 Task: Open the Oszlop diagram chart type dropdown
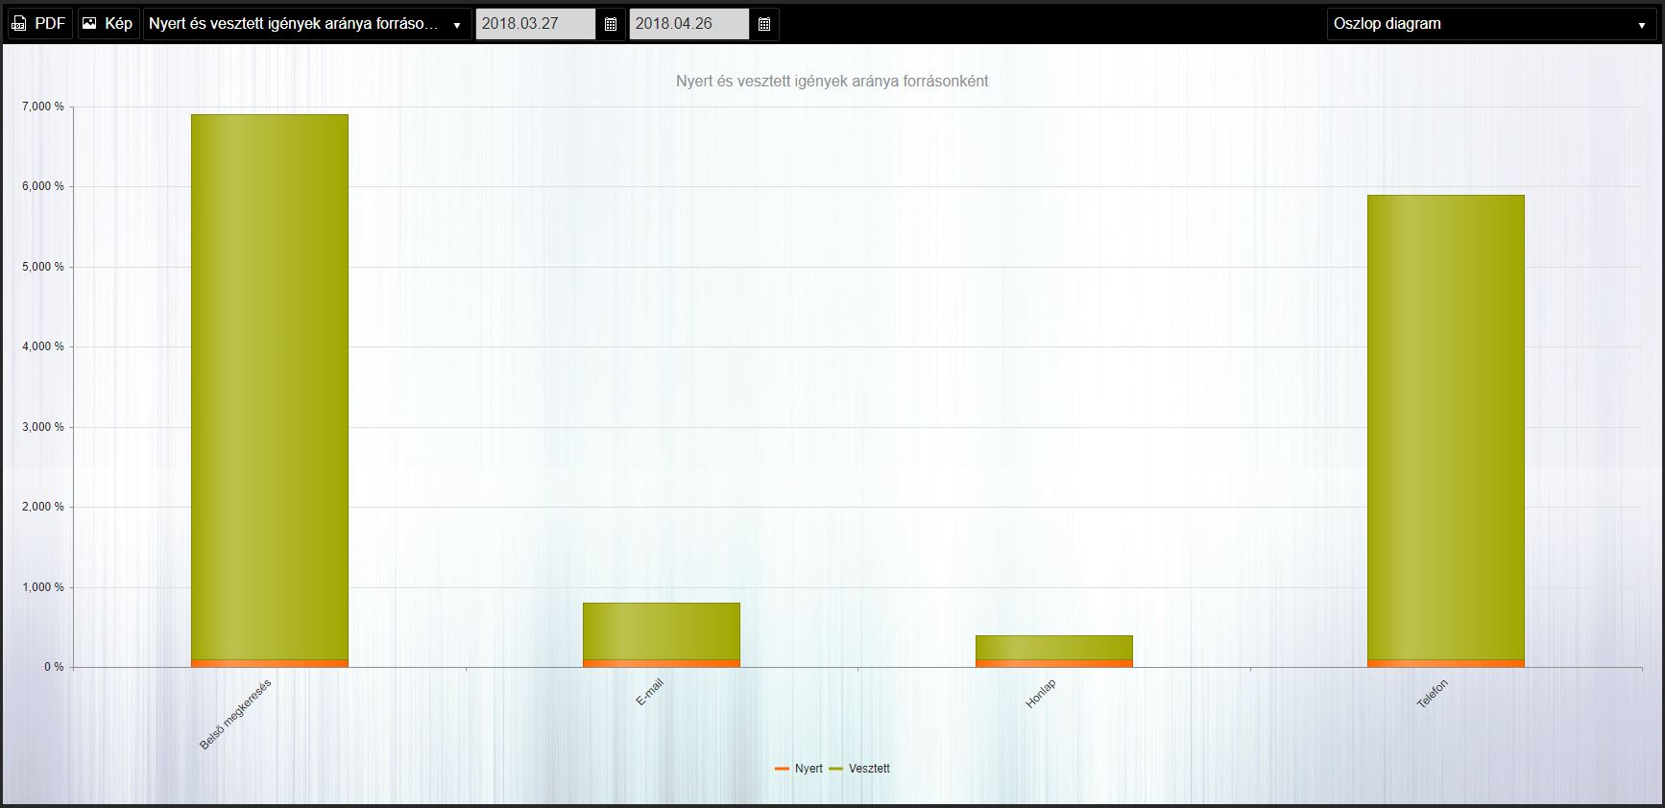(1491, 24)
